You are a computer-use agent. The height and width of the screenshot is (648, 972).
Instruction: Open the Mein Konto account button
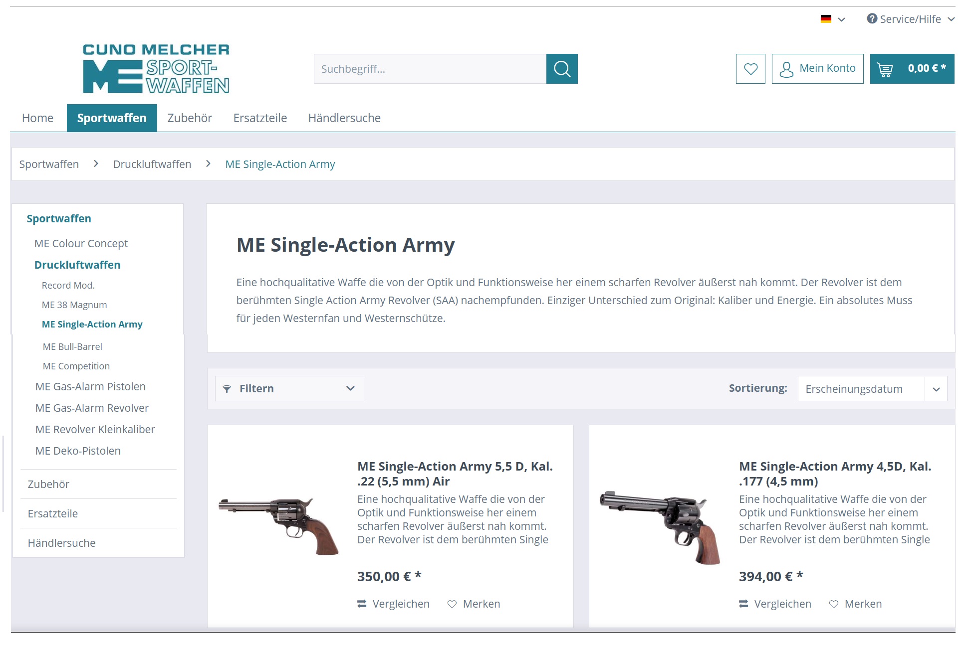(x=817, y=69)
